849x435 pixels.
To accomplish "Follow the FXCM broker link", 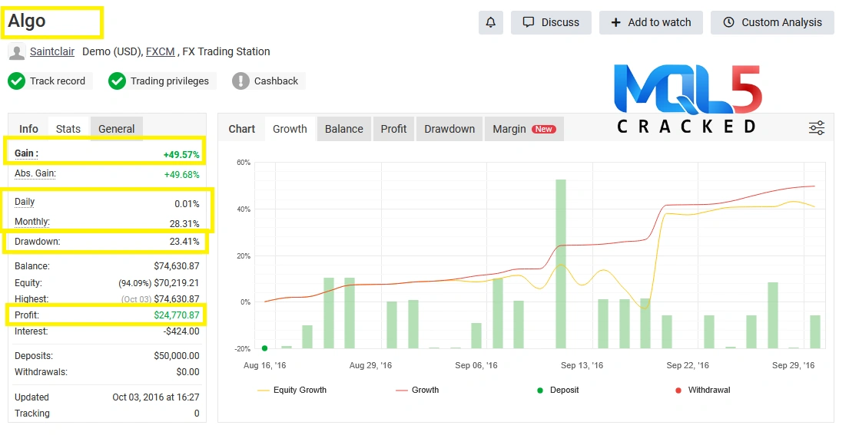I will [160, 52].
